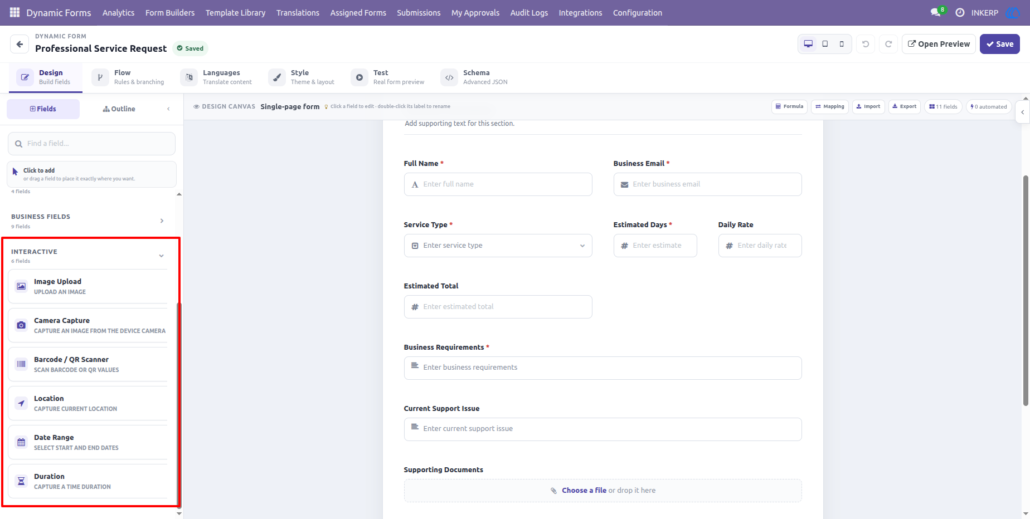Select the Fields panel tab
The image size is (1030, 519).
point(43,109)
